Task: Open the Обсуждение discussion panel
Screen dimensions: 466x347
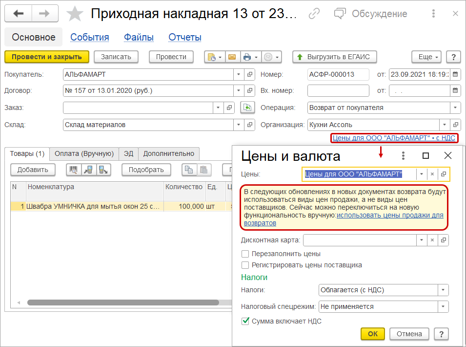Action: click(x=370, y=14)
